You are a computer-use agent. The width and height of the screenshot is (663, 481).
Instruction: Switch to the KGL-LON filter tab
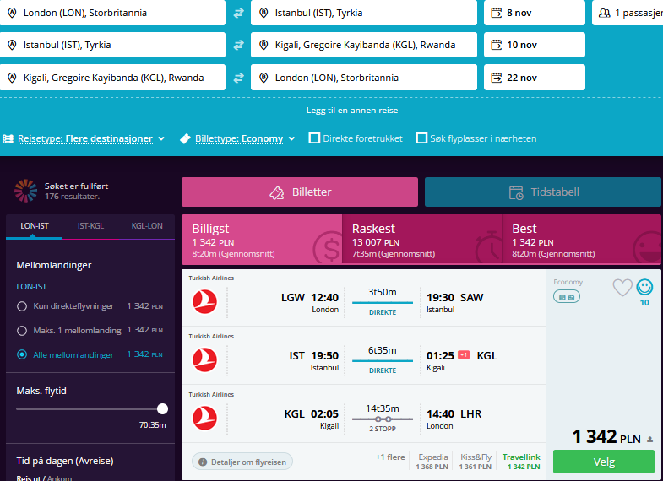[x=147, y=226]
